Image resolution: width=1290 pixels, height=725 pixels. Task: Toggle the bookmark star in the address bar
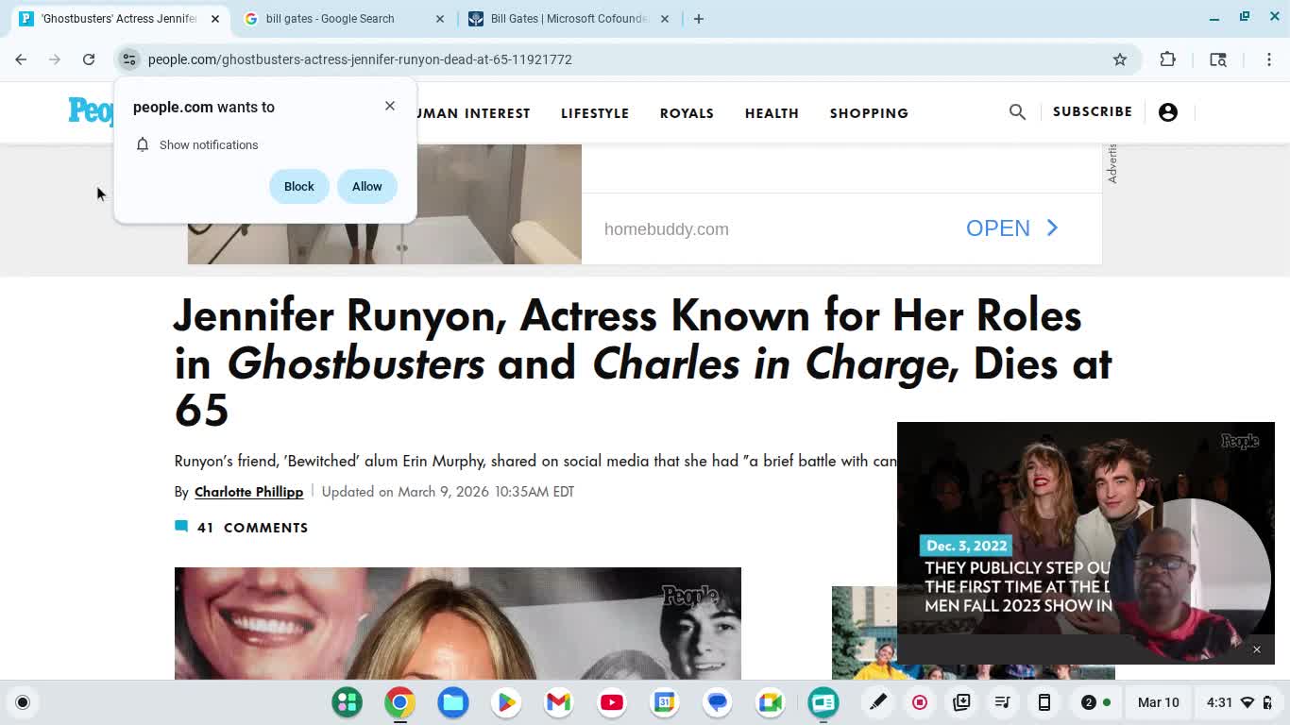[x=1119, y=59]
